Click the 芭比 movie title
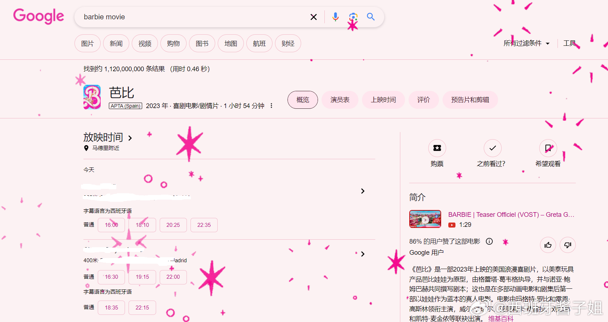608x322 pixels. (122, 93)
